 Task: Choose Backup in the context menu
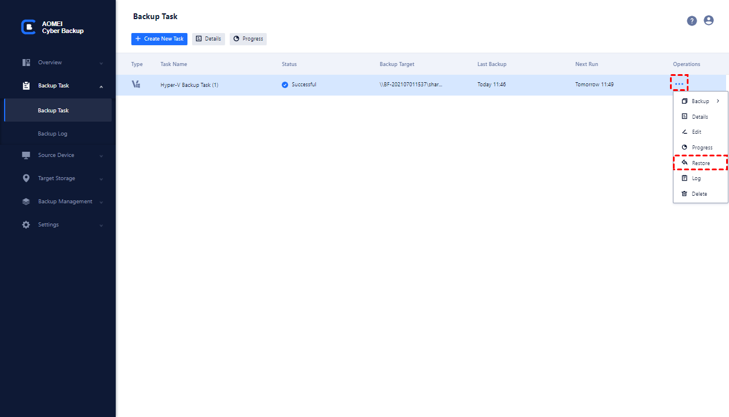[x=701, y=101]
